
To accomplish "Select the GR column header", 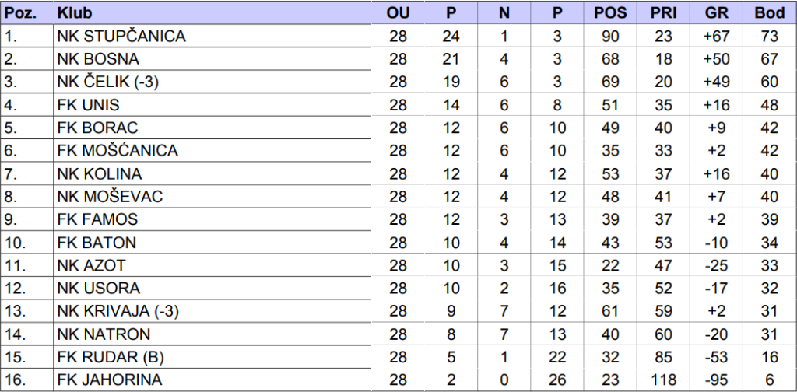I will pyautogui.click(x=716, y=13).
